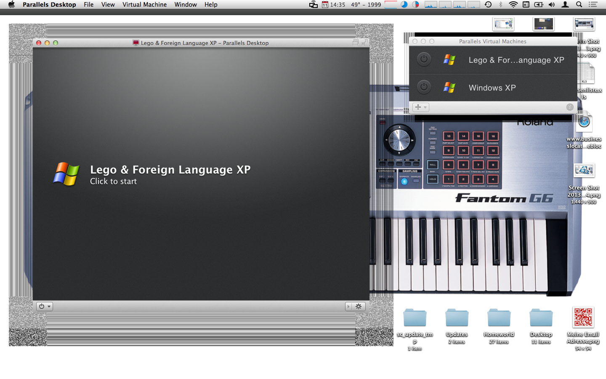
Task: Open the Help menu
Action: 211,5
